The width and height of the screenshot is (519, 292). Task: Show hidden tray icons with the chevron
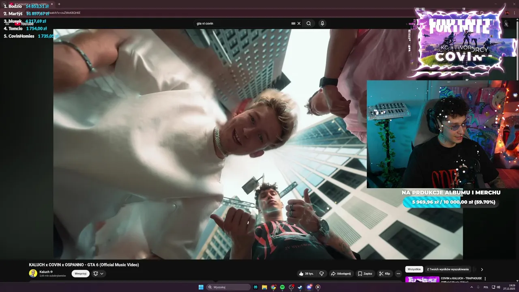click(472, 287)
